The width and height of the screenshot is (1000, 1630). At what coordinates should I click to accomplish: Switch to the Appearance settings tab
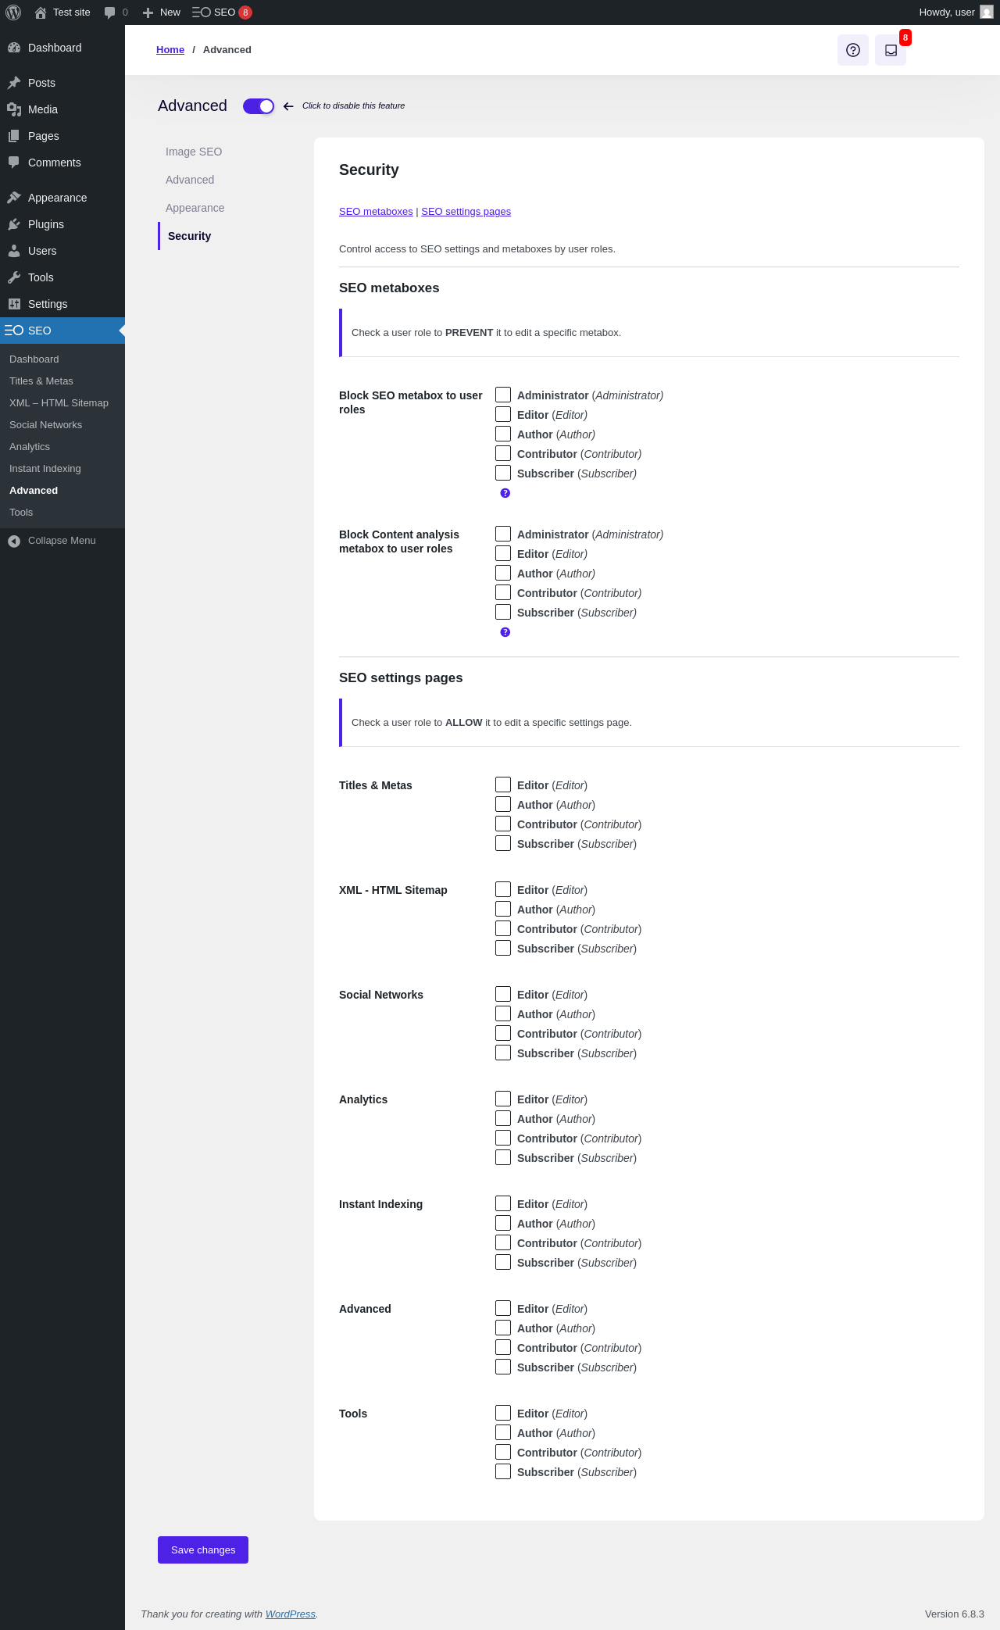195,208
